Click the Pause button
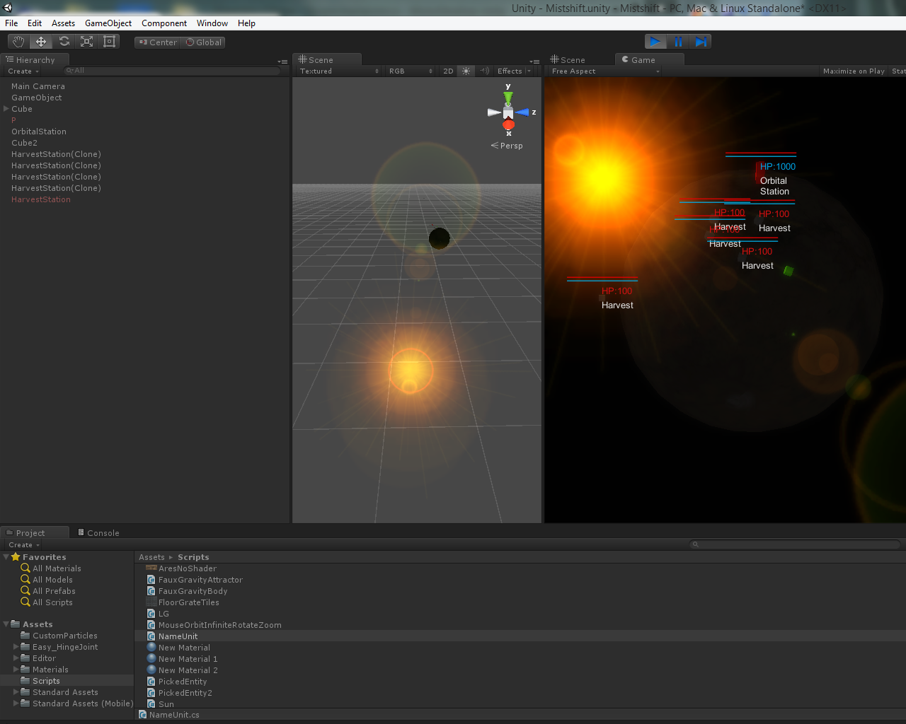906x724 pixels. [678, 42]
